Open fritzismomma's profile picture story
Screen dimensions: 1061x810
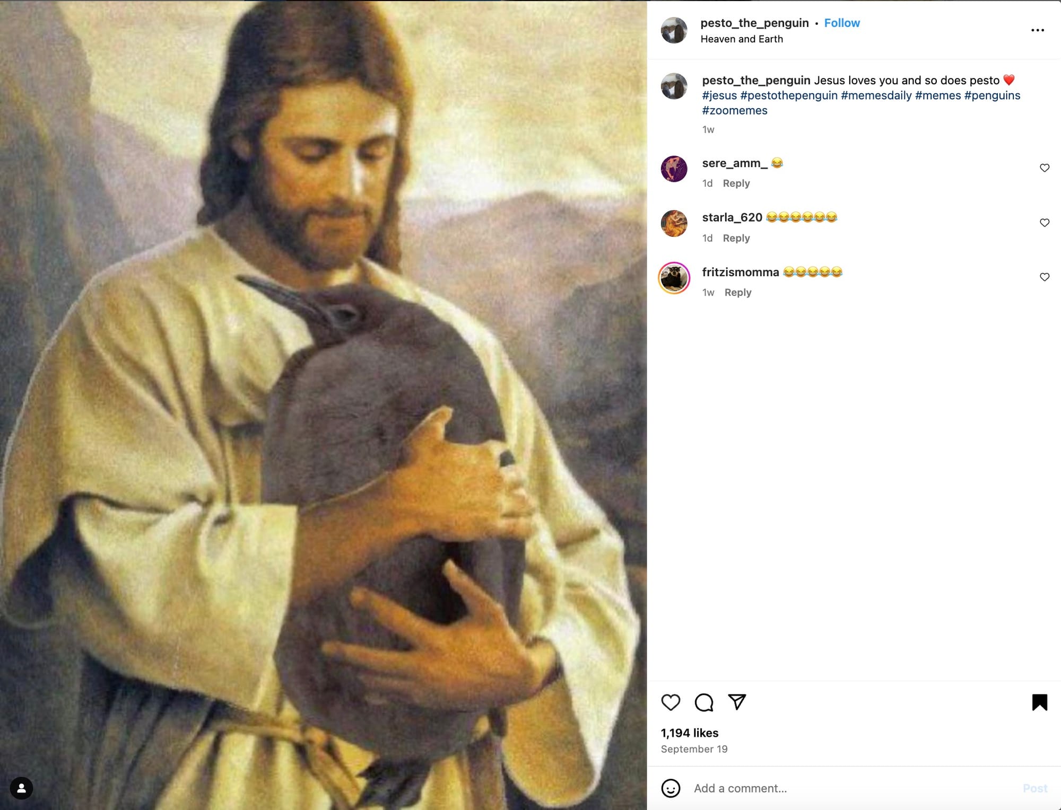click(x=674, y=278)
